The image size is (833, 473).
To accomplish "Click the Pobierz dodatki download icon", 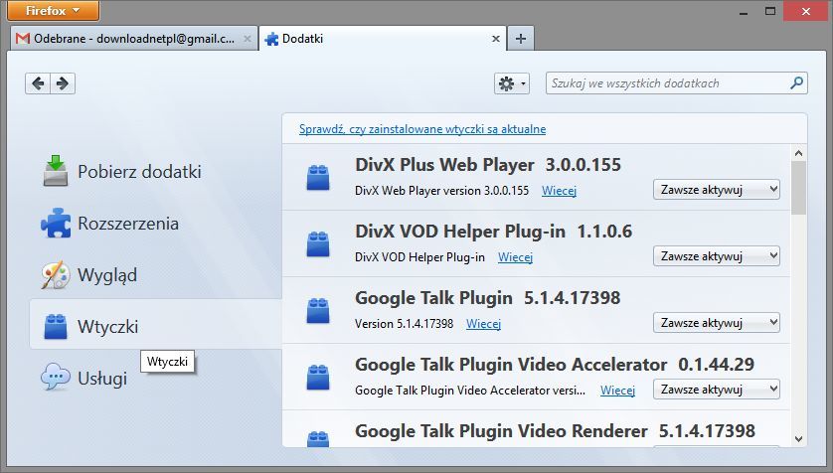I will (x=56, y=170).
